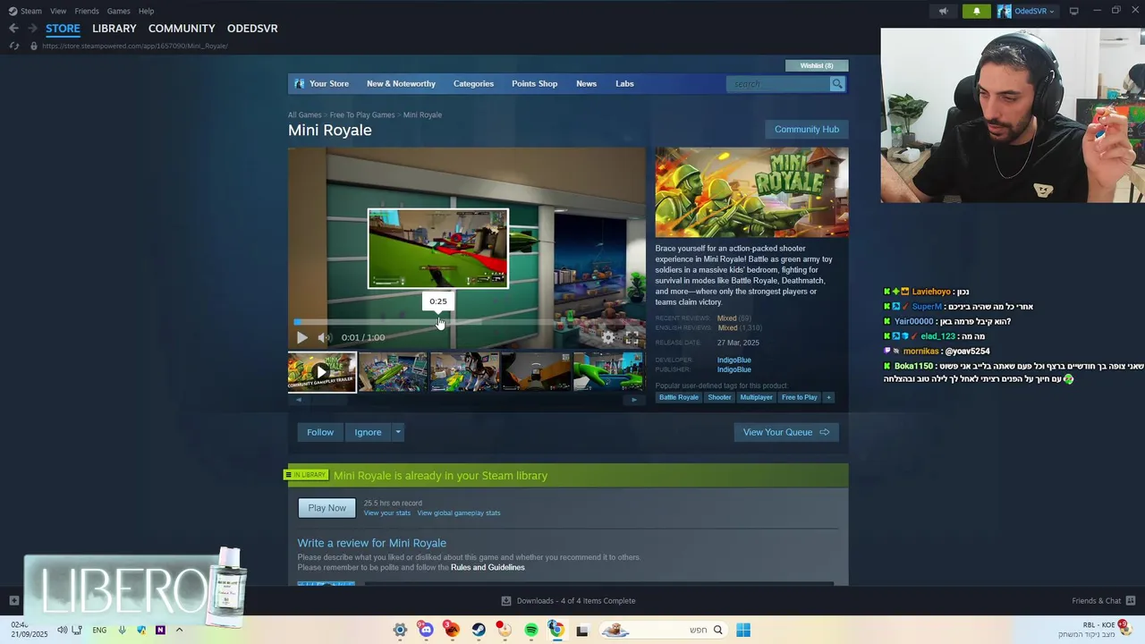The image size is (1145, 644).
Task: Open View your stats link
Action: (x=387, y=513)
